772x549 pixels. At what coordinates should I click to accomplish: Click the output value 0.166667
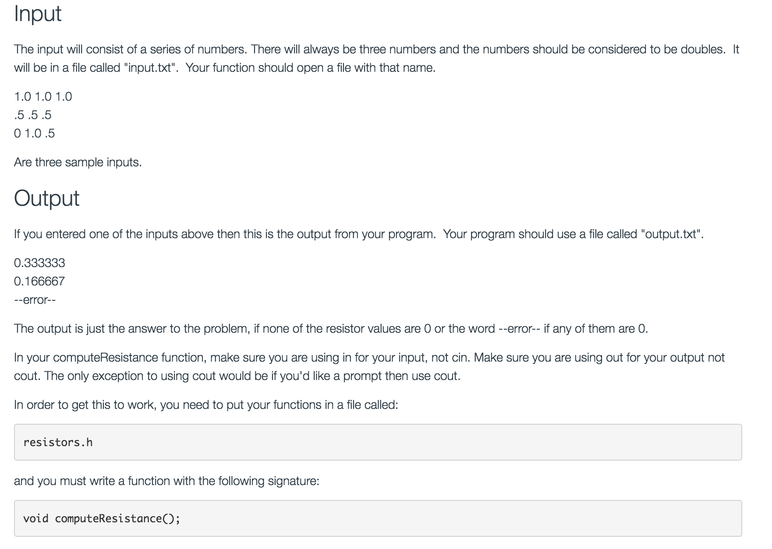pos(39,281)
